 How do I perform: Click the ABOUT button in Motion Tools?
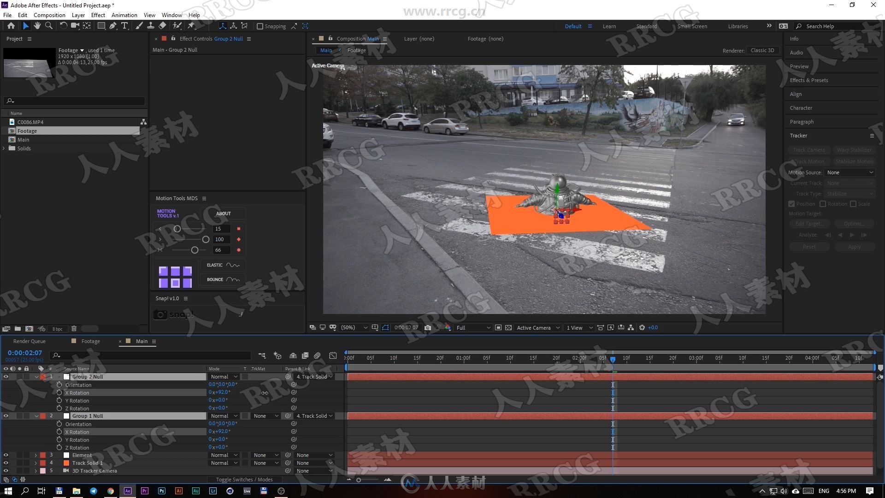coord(223,213)
